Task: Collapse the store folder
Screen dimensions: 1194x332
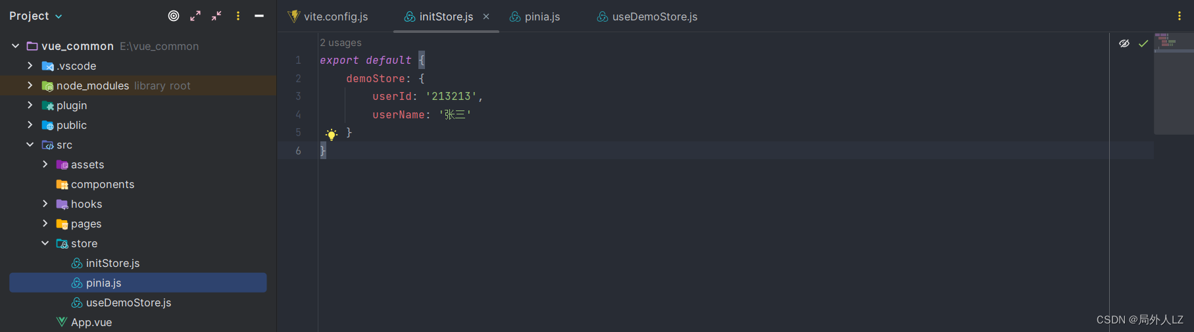Action: pos(45,243)
